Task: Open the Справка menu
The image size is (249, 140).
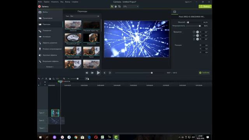Action: tap(75, 2)
